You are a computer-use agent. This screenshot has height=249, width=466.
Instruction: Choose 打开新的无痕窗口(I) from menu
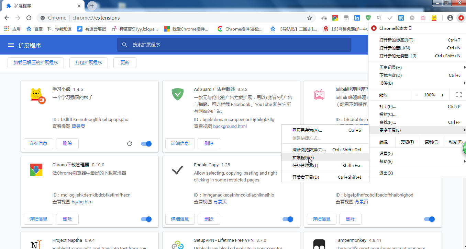[417, 56]
